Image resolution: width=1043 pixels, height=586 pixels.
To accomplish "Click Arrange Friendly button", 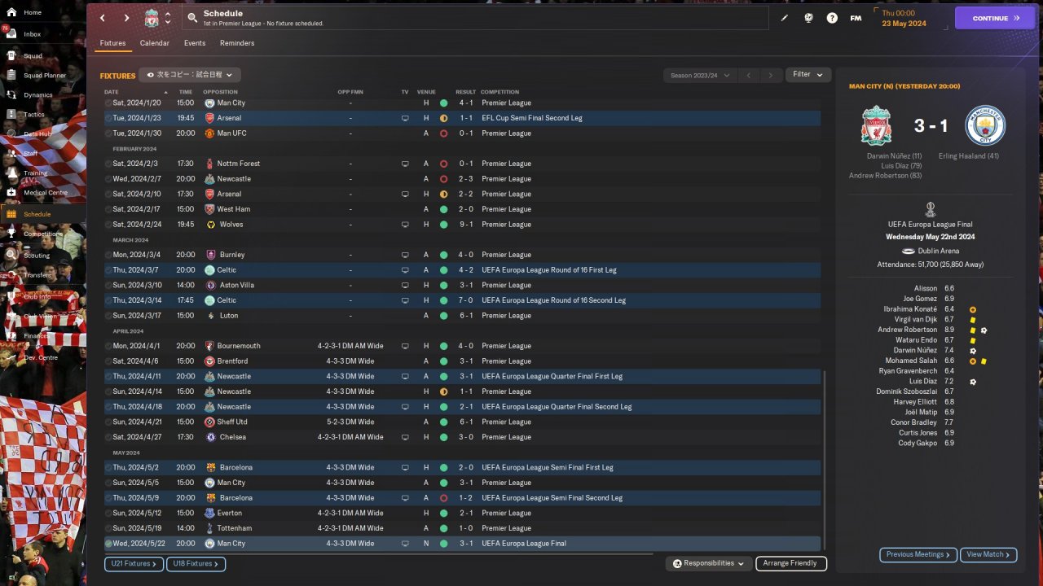I will [791, 563].
